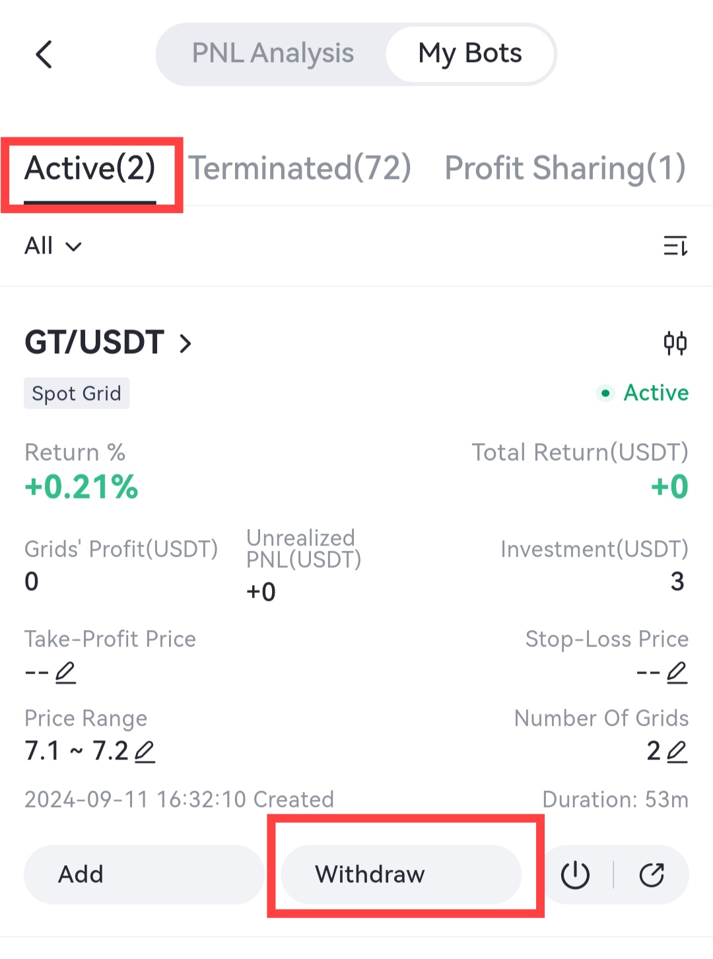713x959 pixels.
Task: Switch to PNL Analysis view
Action: (273, 53)
